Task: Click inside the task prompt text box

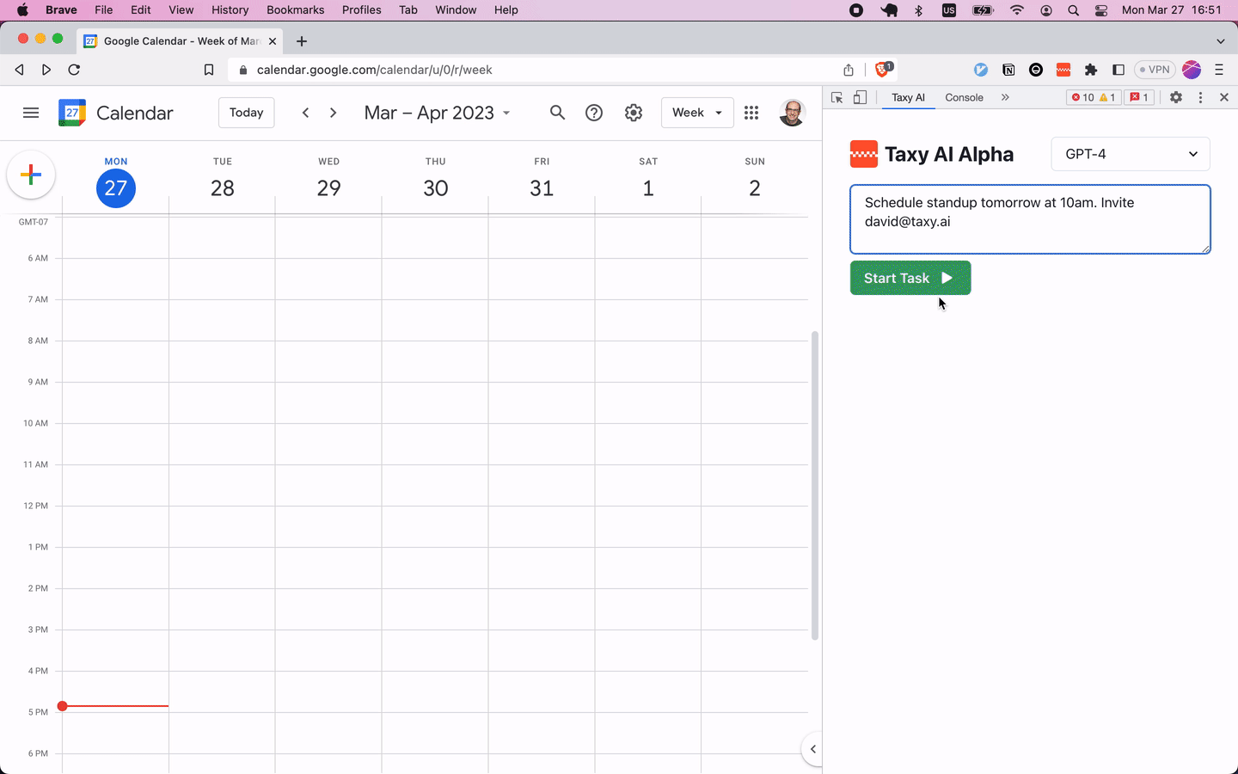Action: [1029, 219]
